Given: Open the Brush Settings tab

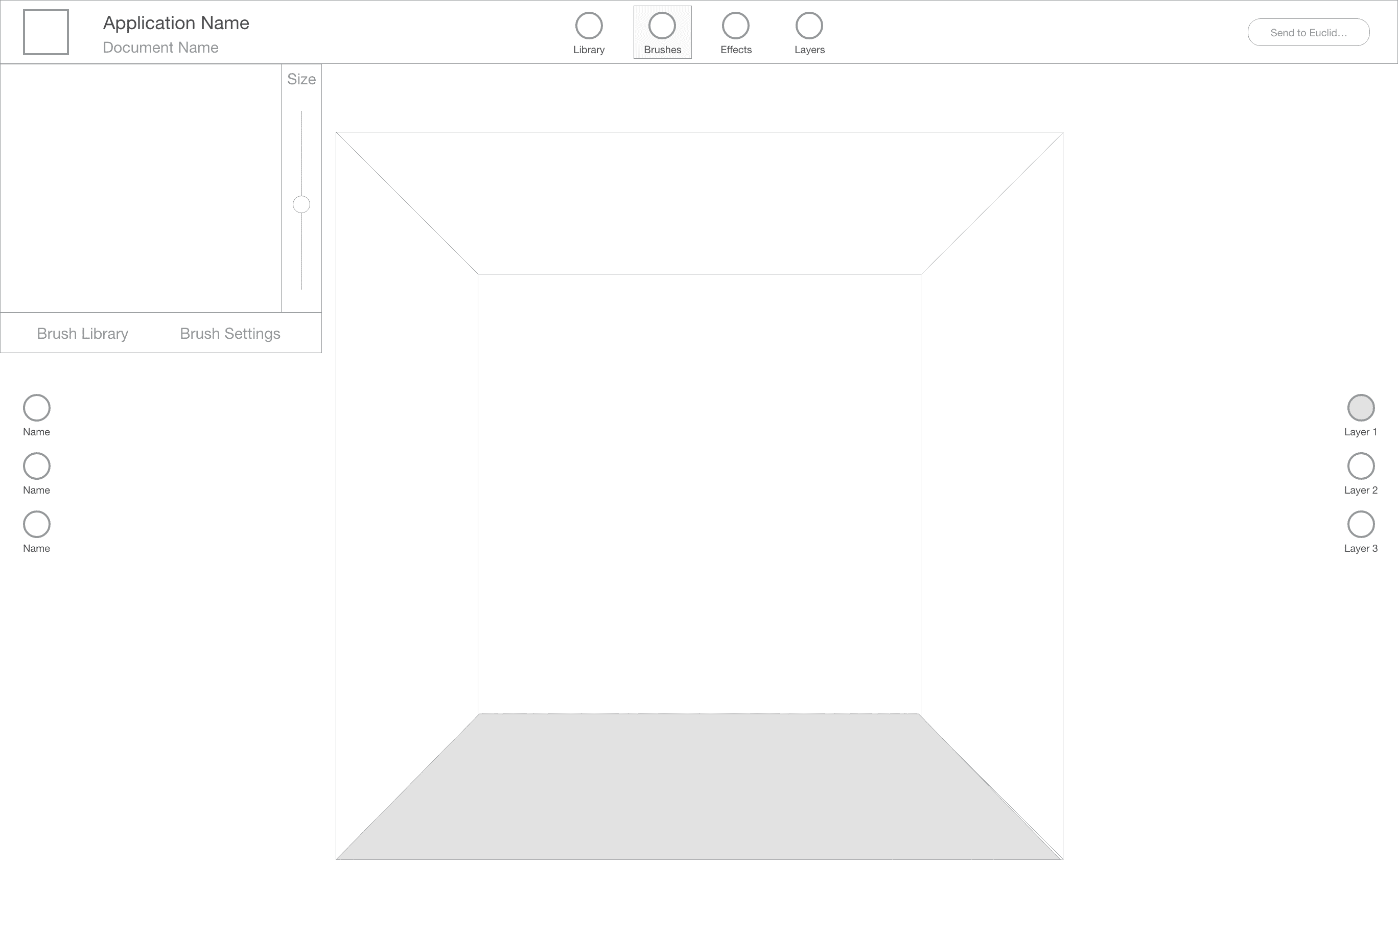Looking at the screenshot, I should pos(230,334).
